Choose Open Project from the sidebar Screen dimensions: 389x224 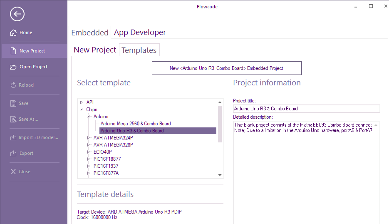coord(34,67)
